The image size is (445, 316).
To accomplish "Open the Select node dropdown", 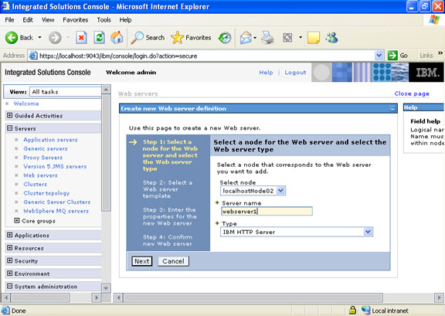I will click(x=280, y=191).
